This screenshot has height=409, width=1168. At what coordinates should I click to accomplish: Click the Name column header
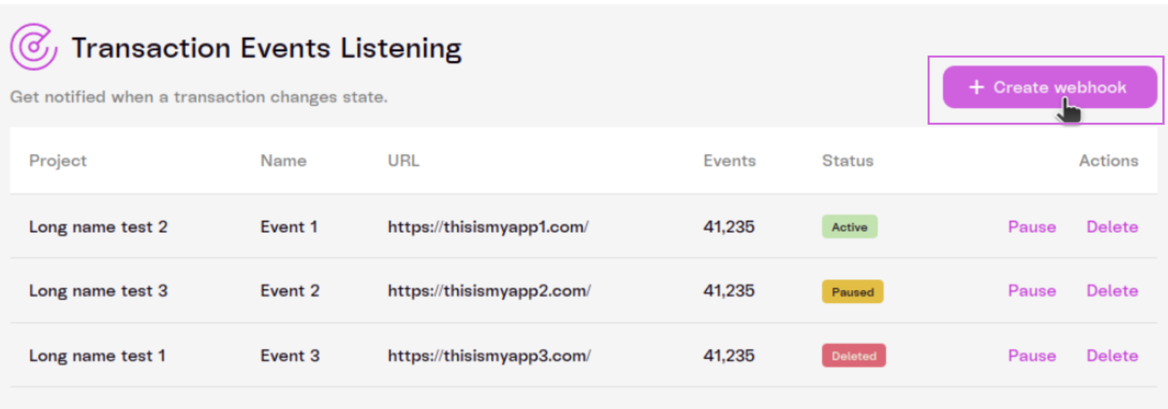[x=283, y=161]
